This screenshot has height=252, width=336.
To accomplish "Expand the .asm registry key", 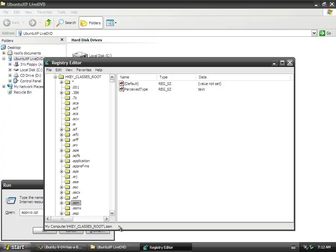I will click(x=61, y=203).
